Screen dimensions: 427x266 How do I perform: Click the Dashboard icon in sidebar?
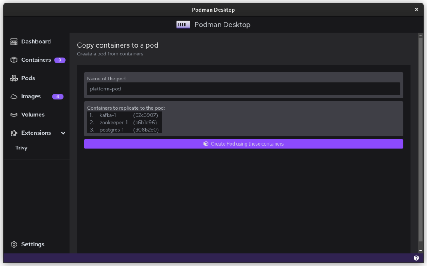[x=14, y=42]
